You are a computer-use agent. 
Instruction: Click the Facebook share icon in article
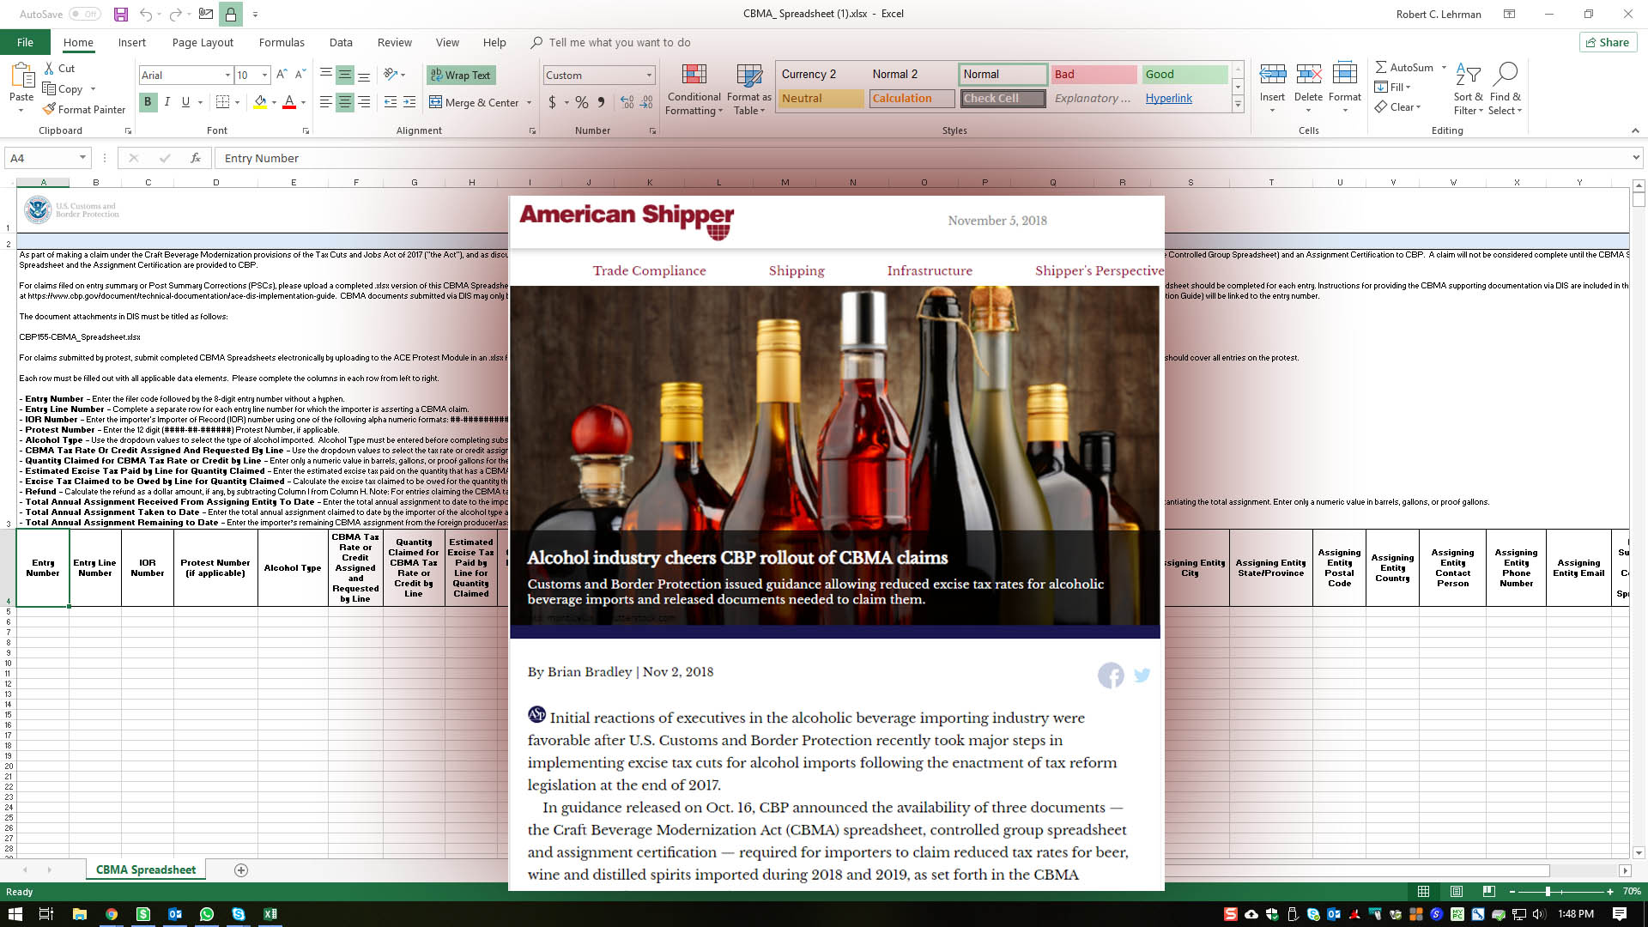(x=1111, y=676)
